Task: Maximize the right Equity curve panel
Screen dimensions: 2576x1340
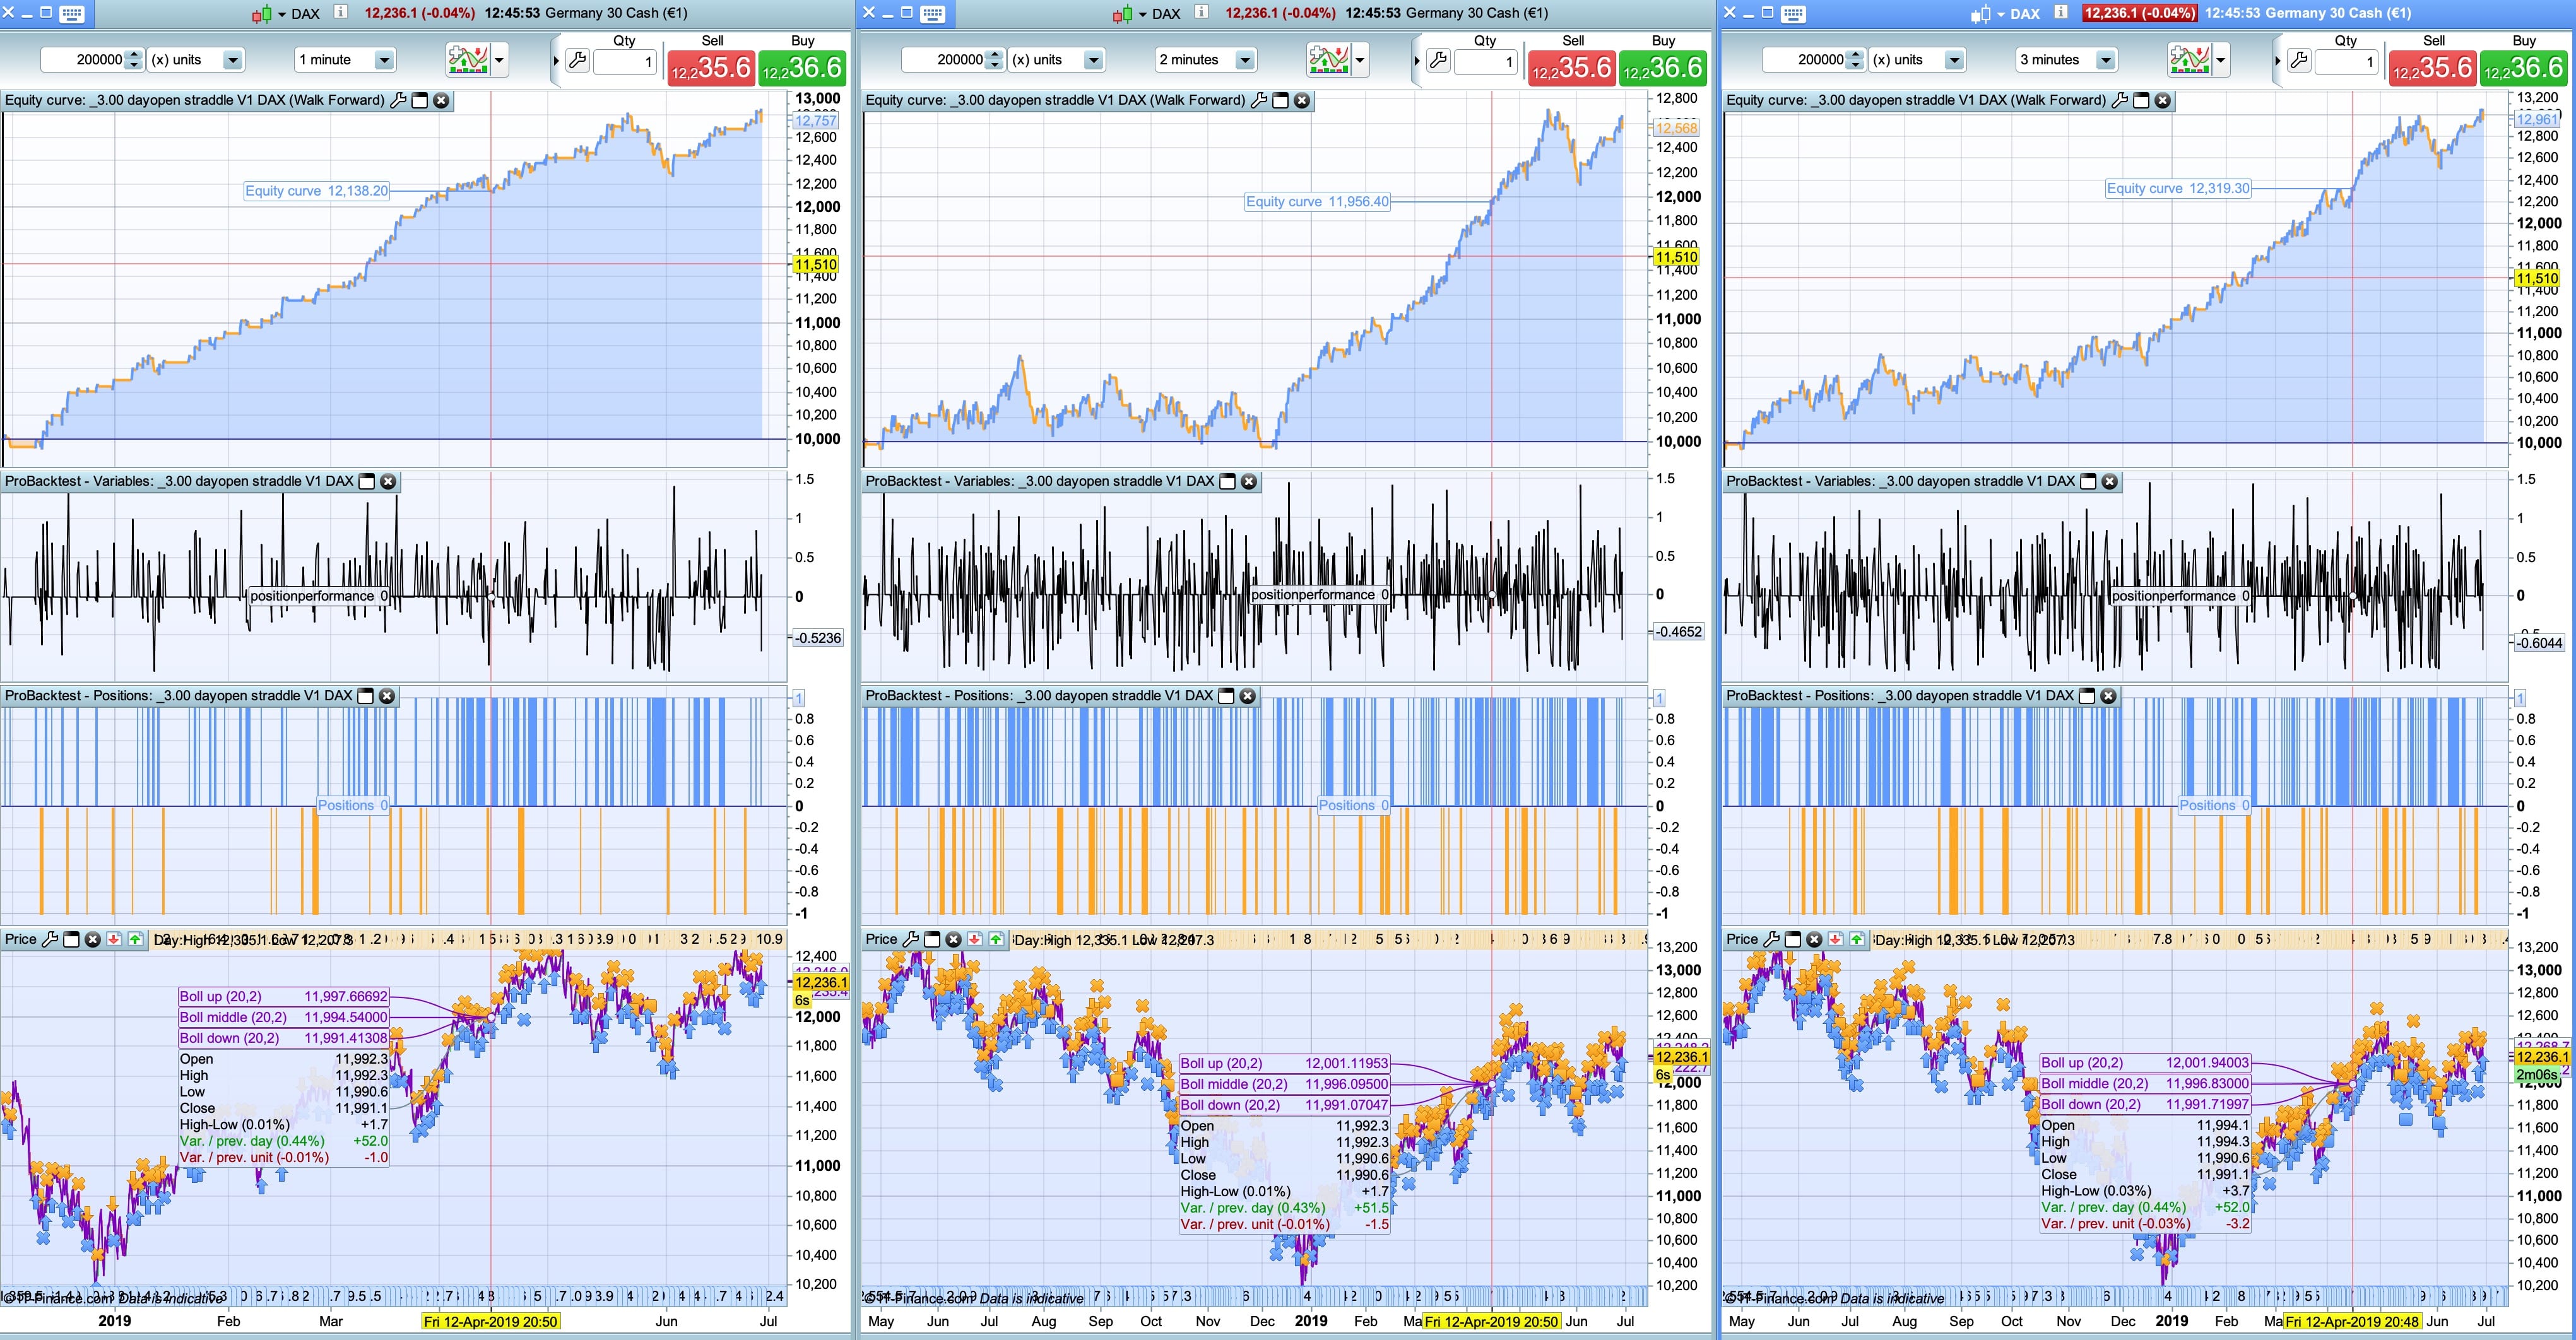Action: (2141, 100)
